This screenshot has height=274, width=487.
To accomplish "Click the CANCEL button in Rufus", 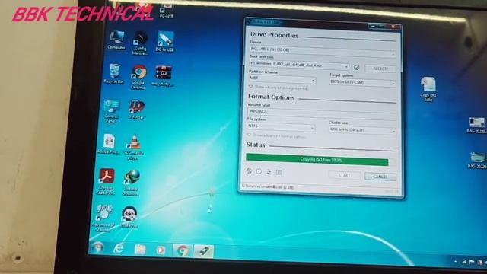I will point(380,177).
